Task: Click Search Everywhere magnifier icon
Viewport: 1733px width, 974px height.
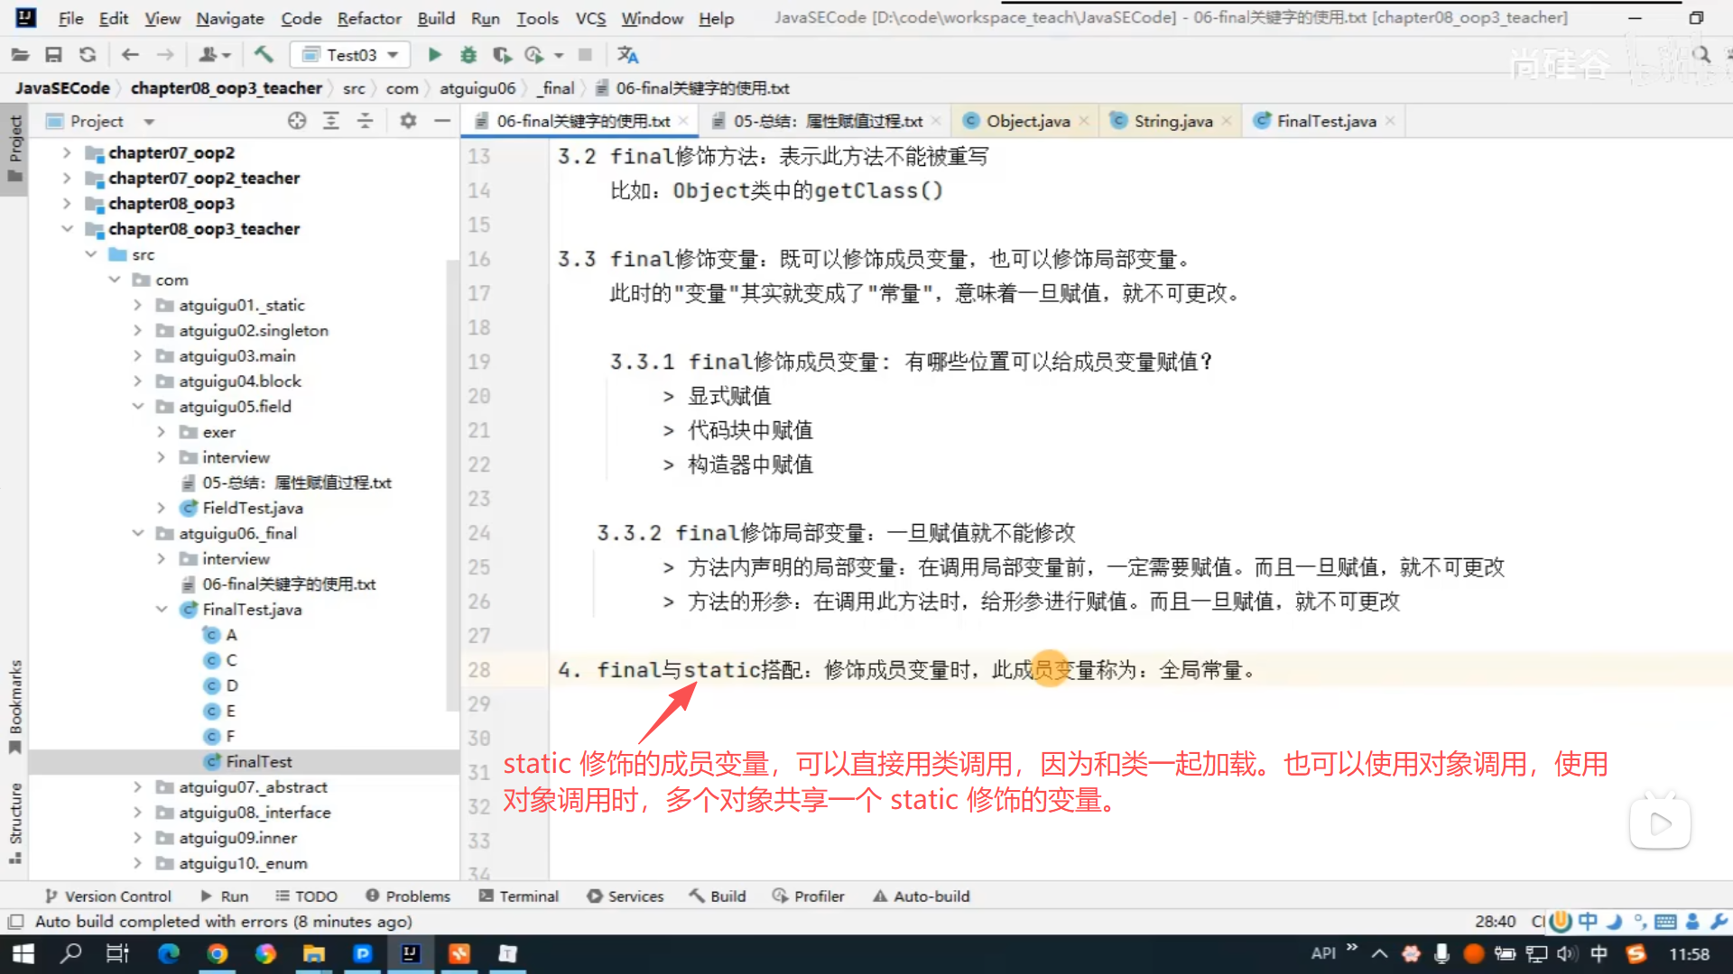Action: point(1701,55)
